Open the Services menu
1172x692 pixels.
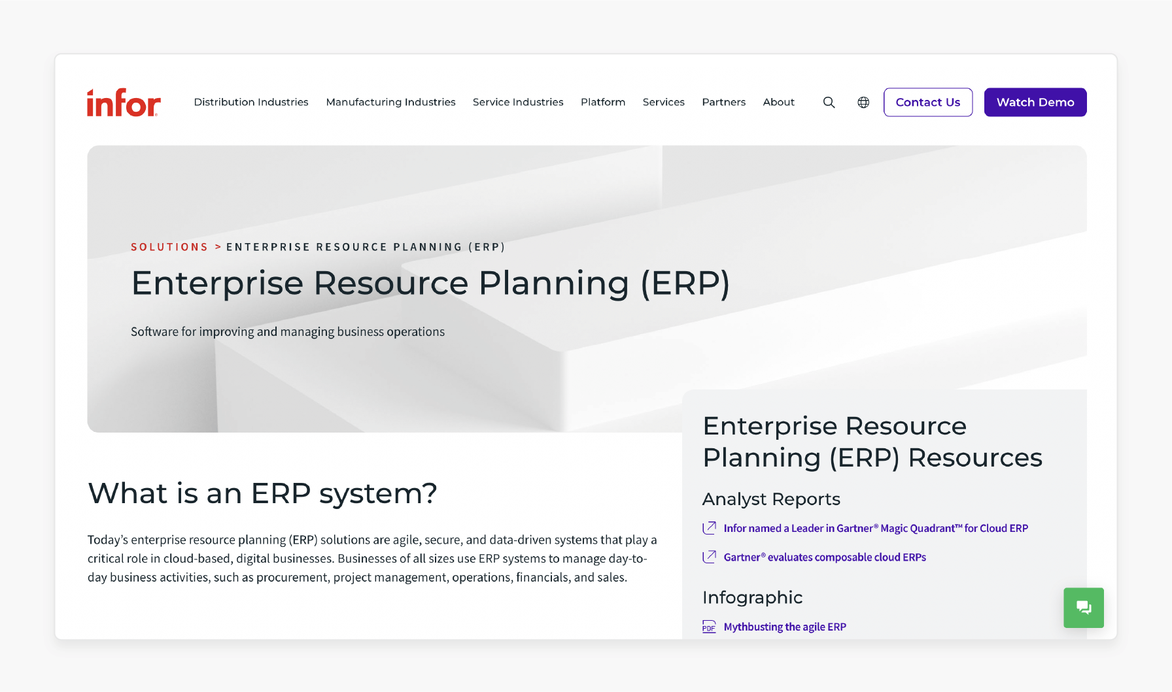point(663,102)
